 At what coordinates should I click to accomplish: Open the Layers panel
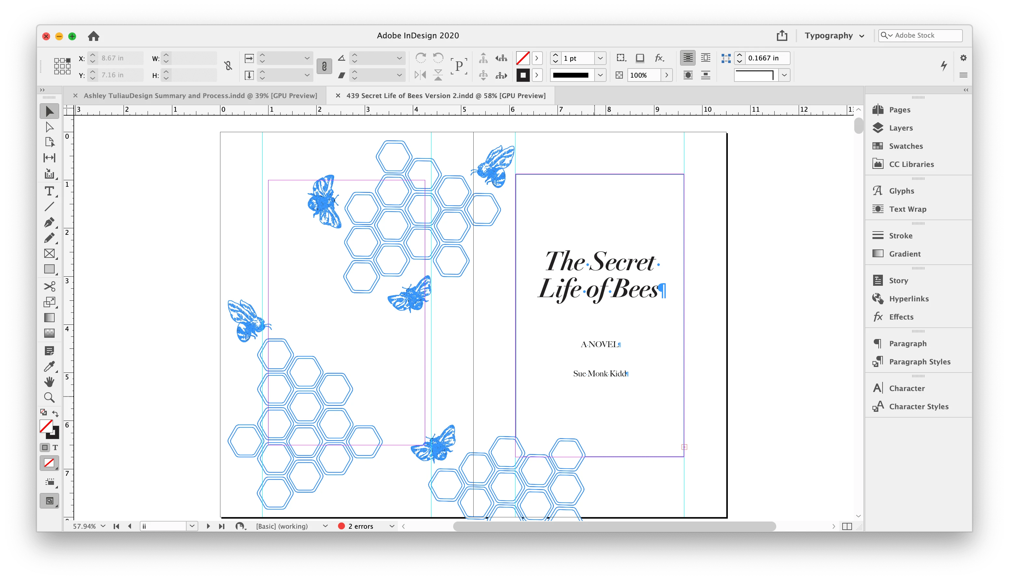[900, 128]
